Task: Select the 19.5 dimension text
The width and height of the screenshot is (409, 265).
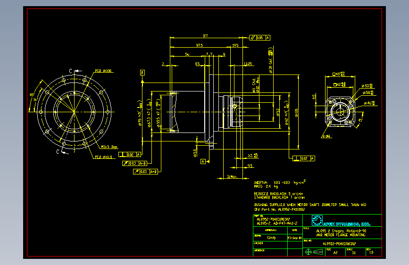Action: coord(235,45)
